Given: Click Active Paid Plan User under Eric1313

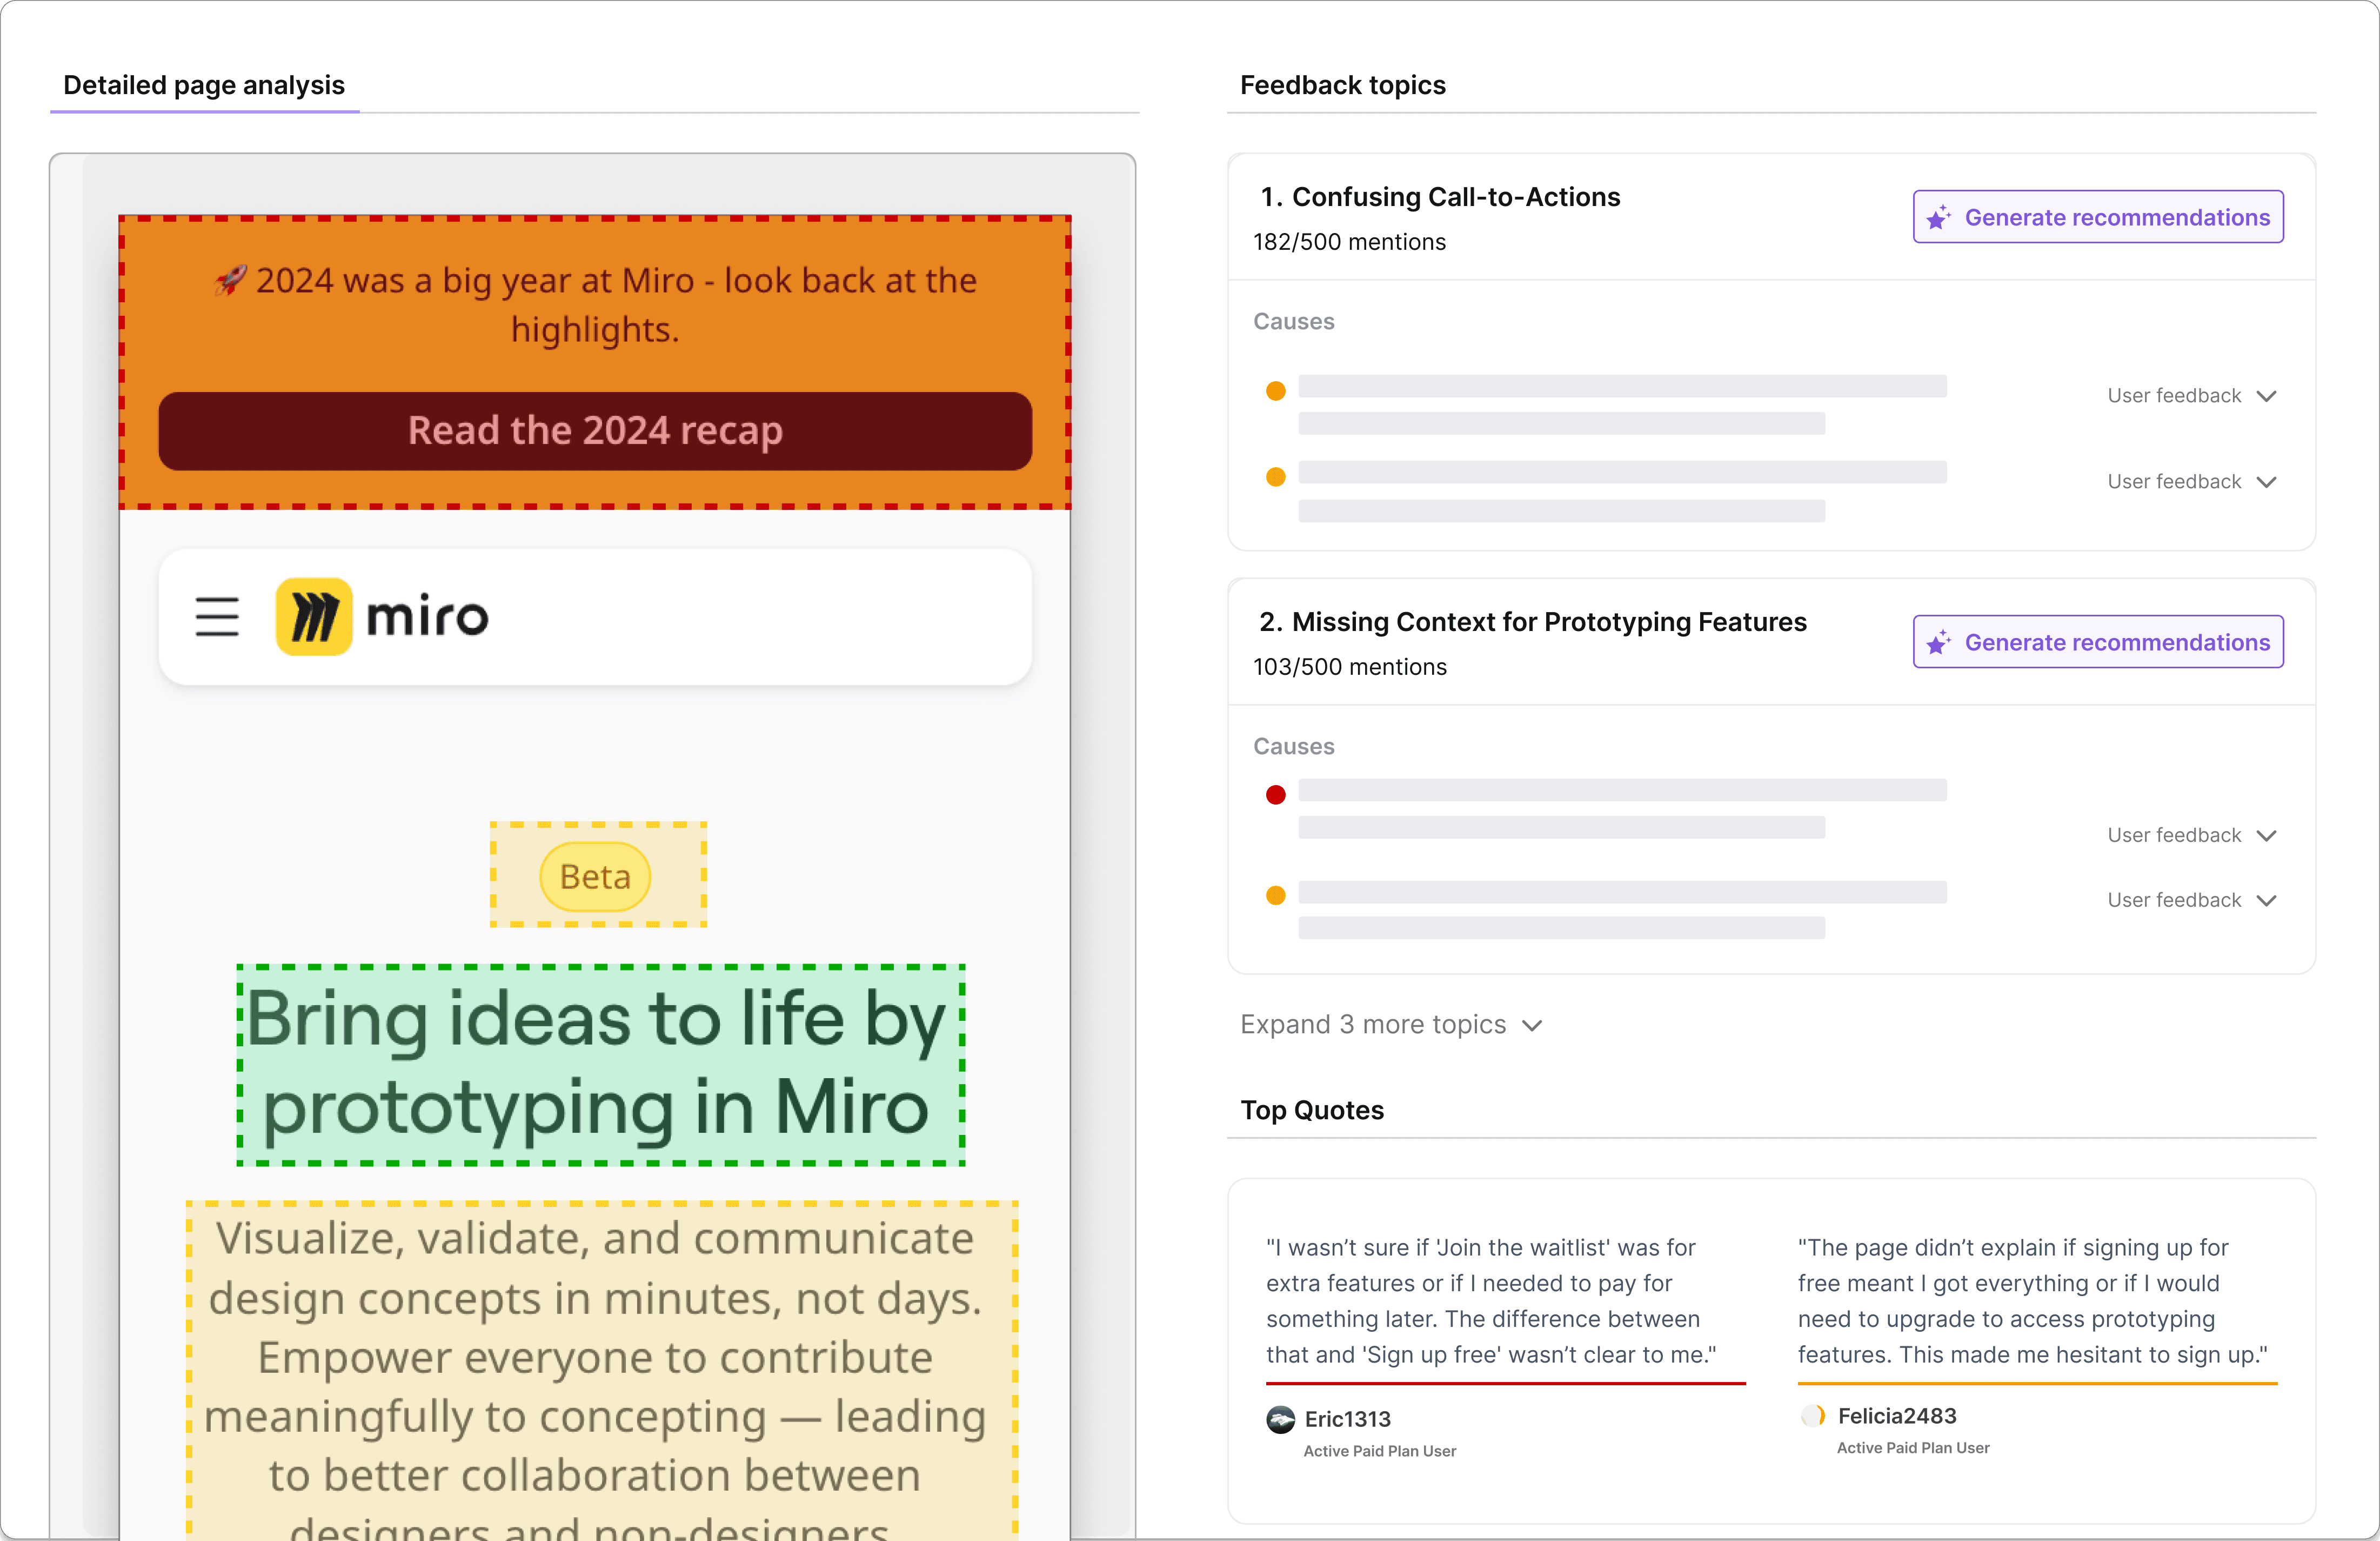Looking at the screenshot, I should 1380,1451.
